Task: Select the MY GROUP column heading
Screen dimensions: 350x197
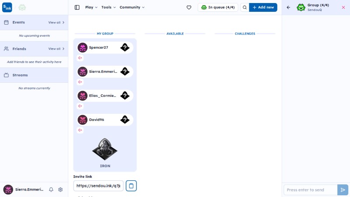Action: (x=105, y=34)
